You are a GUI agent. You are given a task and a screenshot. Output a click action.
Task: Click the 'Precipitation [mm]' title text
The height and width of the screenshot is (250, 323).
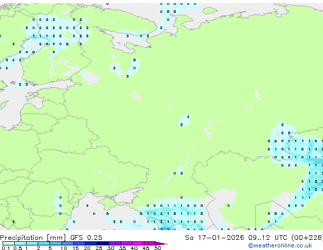point(33,238)
